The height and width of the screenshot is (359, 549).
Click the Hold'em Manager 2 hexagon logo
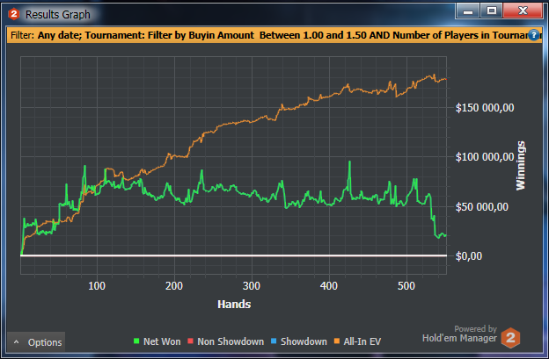pyautogui.click(x=510, y=338)
